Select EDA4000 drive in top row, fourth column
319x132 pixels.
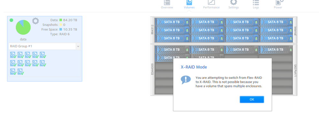(276, 49)
